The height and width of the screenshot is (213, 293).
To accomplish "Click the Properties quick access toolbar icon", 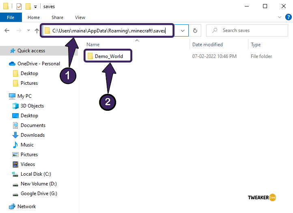I will coord(19,6).
